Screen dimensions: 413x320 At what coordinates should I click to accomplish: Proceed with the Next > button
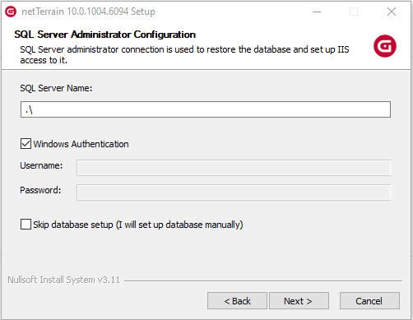pyautogui.click(x=299, y=301)
